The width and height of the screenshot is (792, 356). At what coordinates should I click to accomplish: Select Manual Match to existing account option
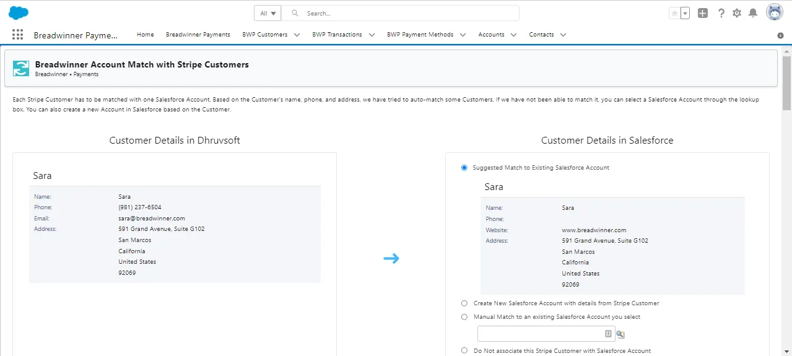[464, 317]
